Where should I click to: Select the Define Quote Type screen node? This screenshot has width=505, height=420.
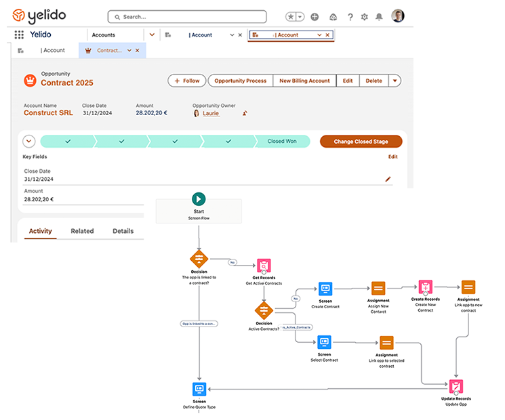tap(199, 389)
